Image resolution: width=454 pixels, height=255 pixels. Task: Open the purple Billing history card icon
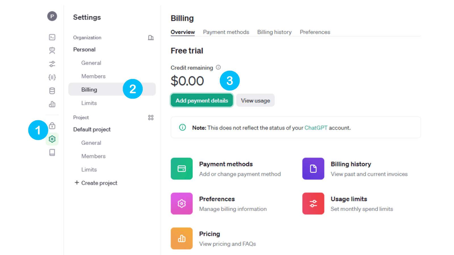tap(313, 169)
